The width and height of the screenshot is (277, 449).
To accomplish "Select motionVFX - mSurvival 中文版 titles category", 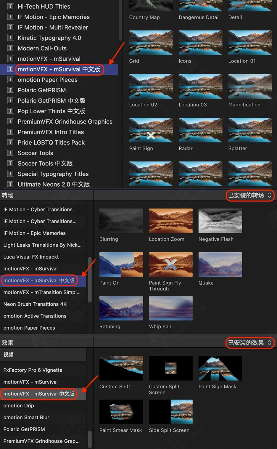I will tap(59, 69).
